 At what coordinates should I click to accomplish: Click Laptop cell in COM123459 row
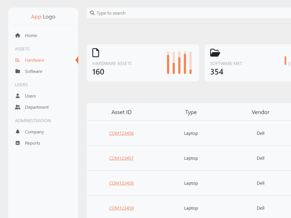pos(191,208)
